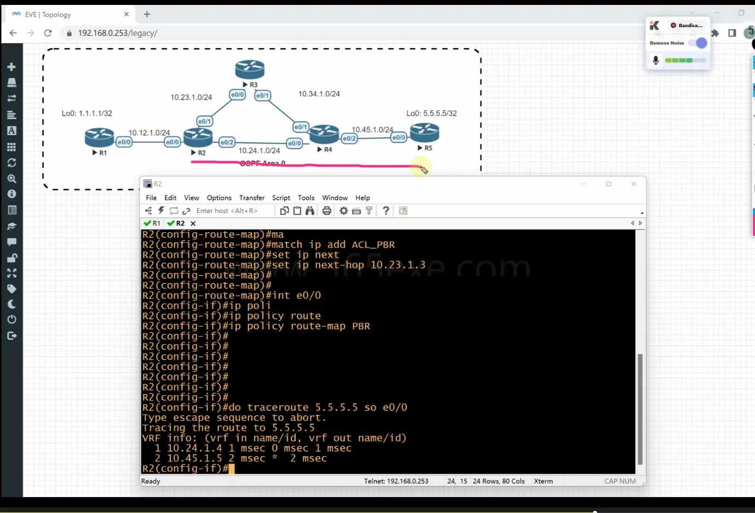755x513 pixels.
Task: Open Find using the binoculars icon
Action: (310, 210)
